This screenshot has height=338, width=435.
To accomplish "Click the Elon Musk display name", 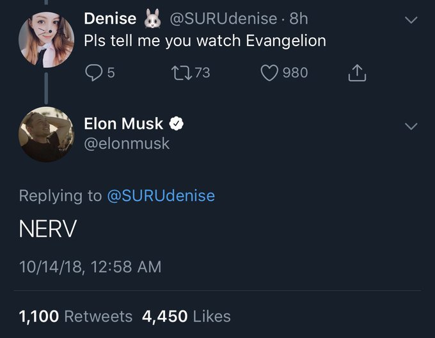I will click(123, 124).
